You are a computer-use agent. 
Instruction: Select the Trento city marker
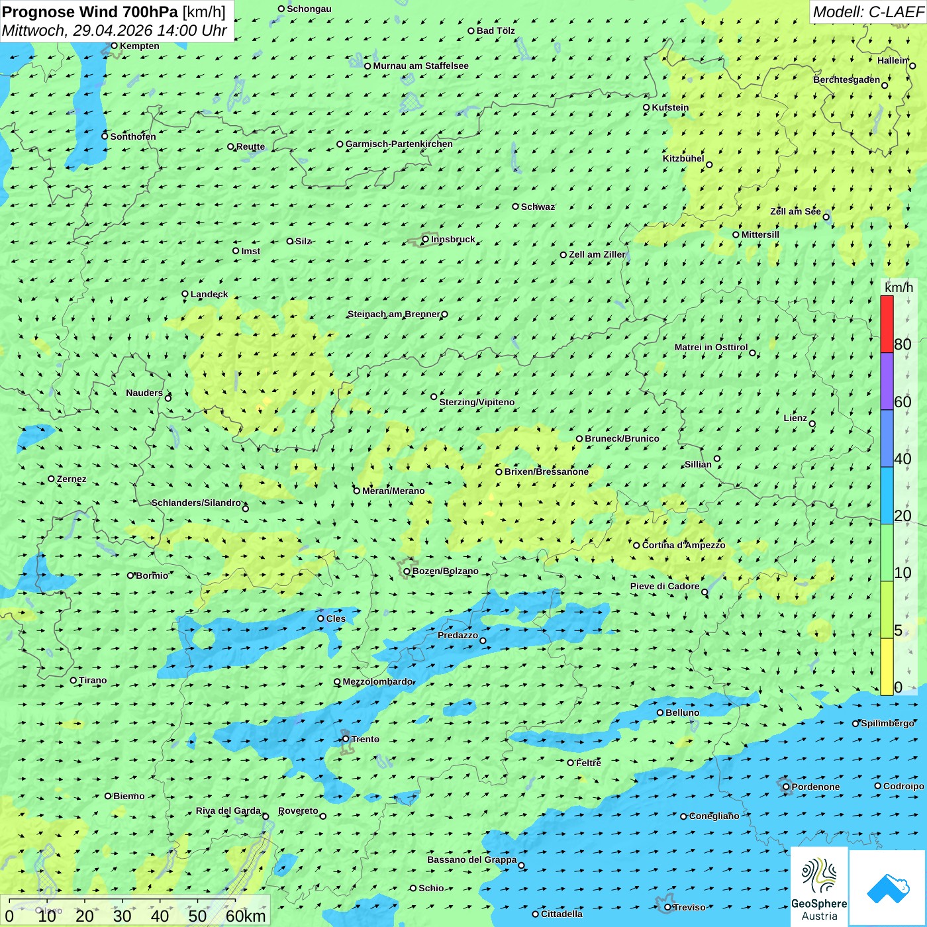(346, 739)
